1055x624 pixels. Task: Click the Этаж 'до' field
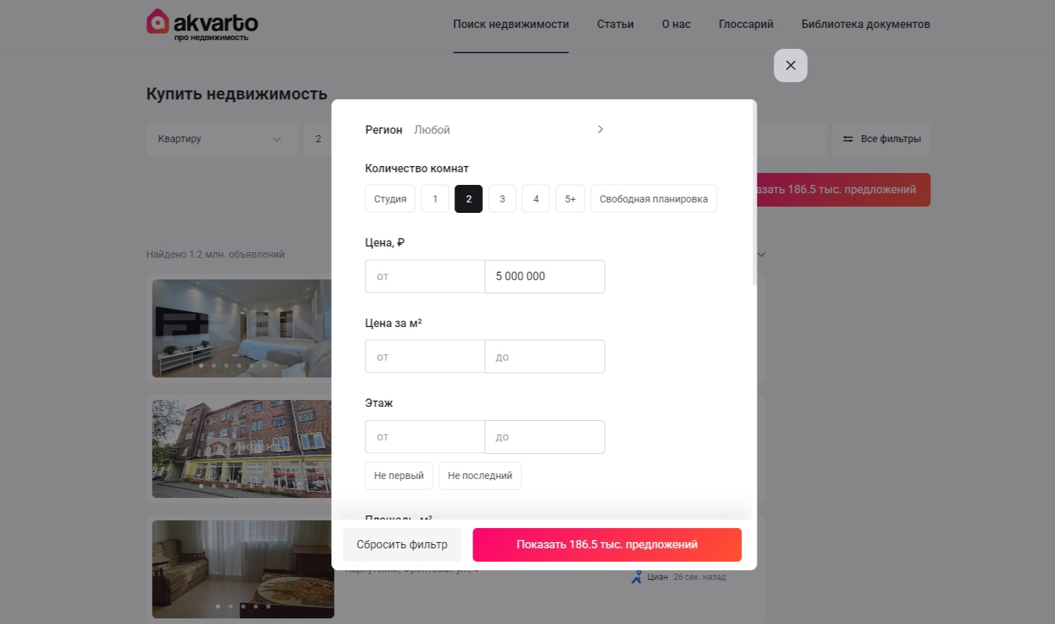545,437
